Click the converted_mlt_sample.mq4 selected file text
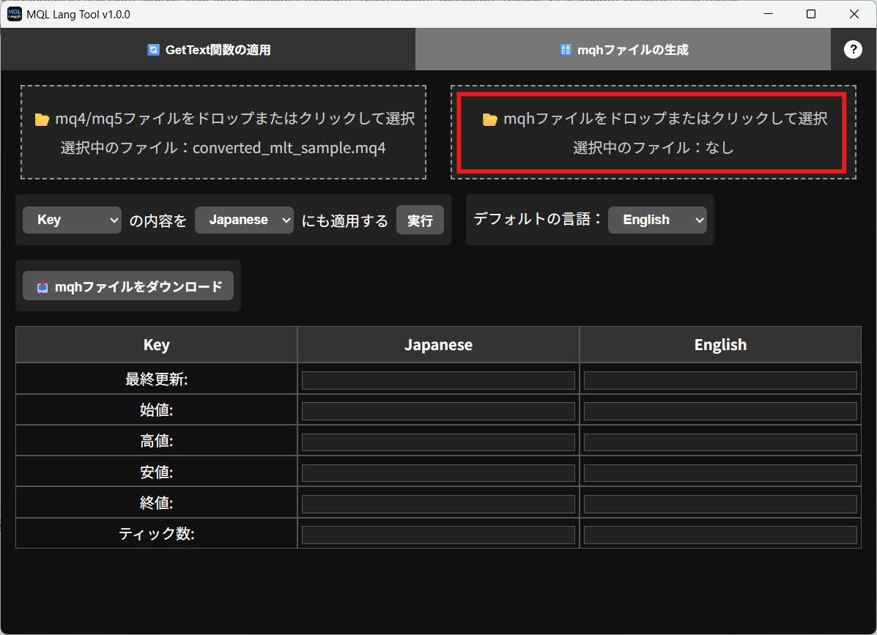The height and width of the screenshot is (635, 877). click(289, 148)
